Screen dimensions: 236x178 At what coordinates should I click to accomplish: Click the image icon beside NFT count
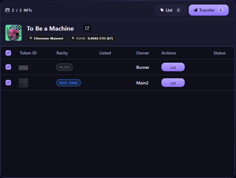(7, 10)
